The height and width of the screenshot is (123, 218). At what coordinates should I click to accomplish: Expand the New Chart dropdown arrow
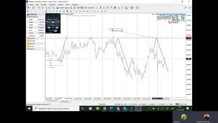[31, 8]
